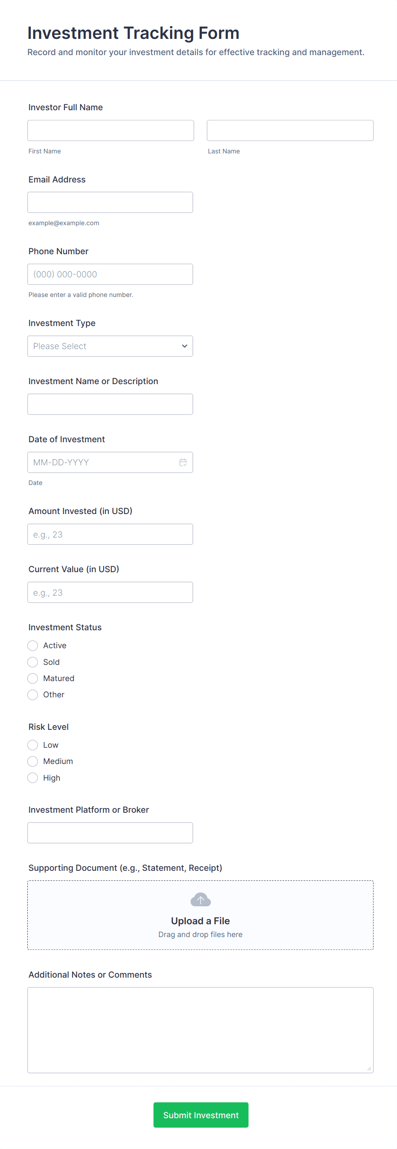Pick Other investment status
The image size is (397, 1149).
[x=33, y=694]
